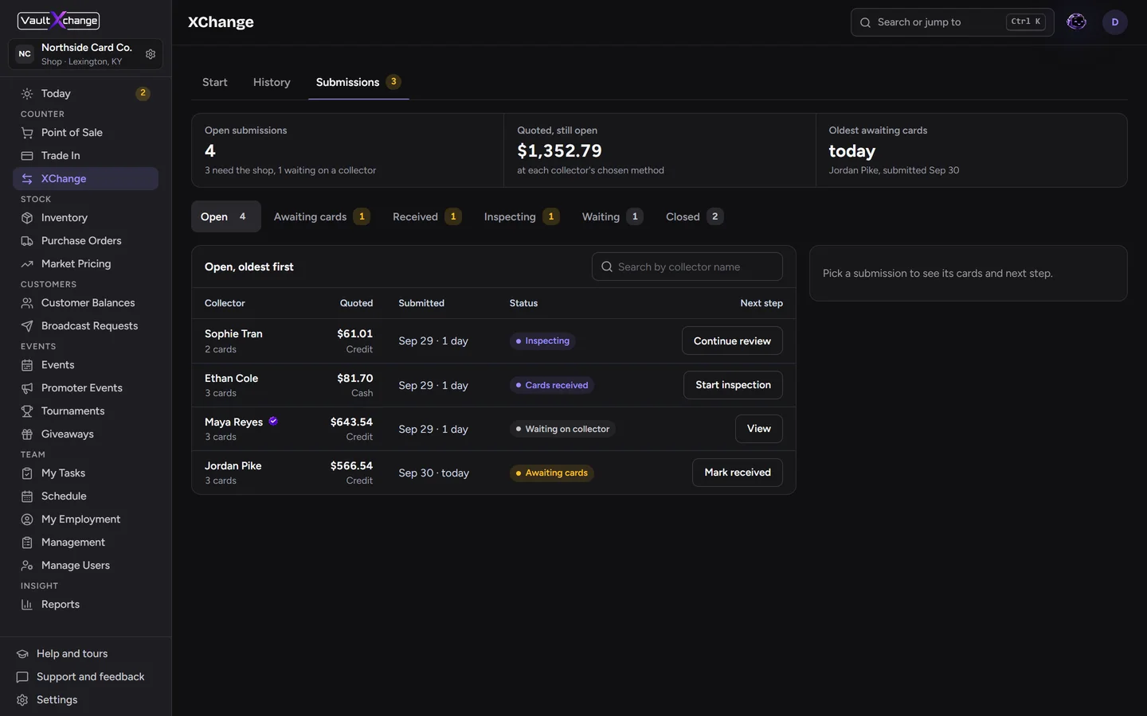Open the avatar icon next to search
This screenshot has height=716, width=1147.
click(x=1077, y=22)
